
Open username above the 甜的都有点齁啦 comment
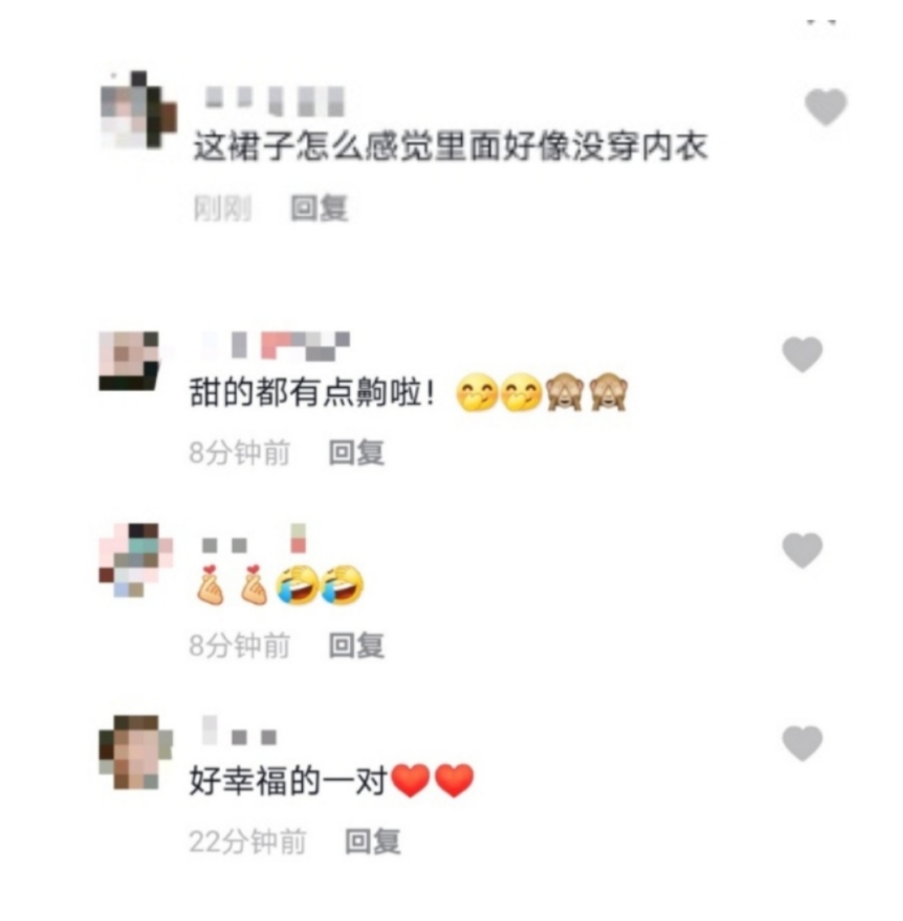tap(276, 346)
